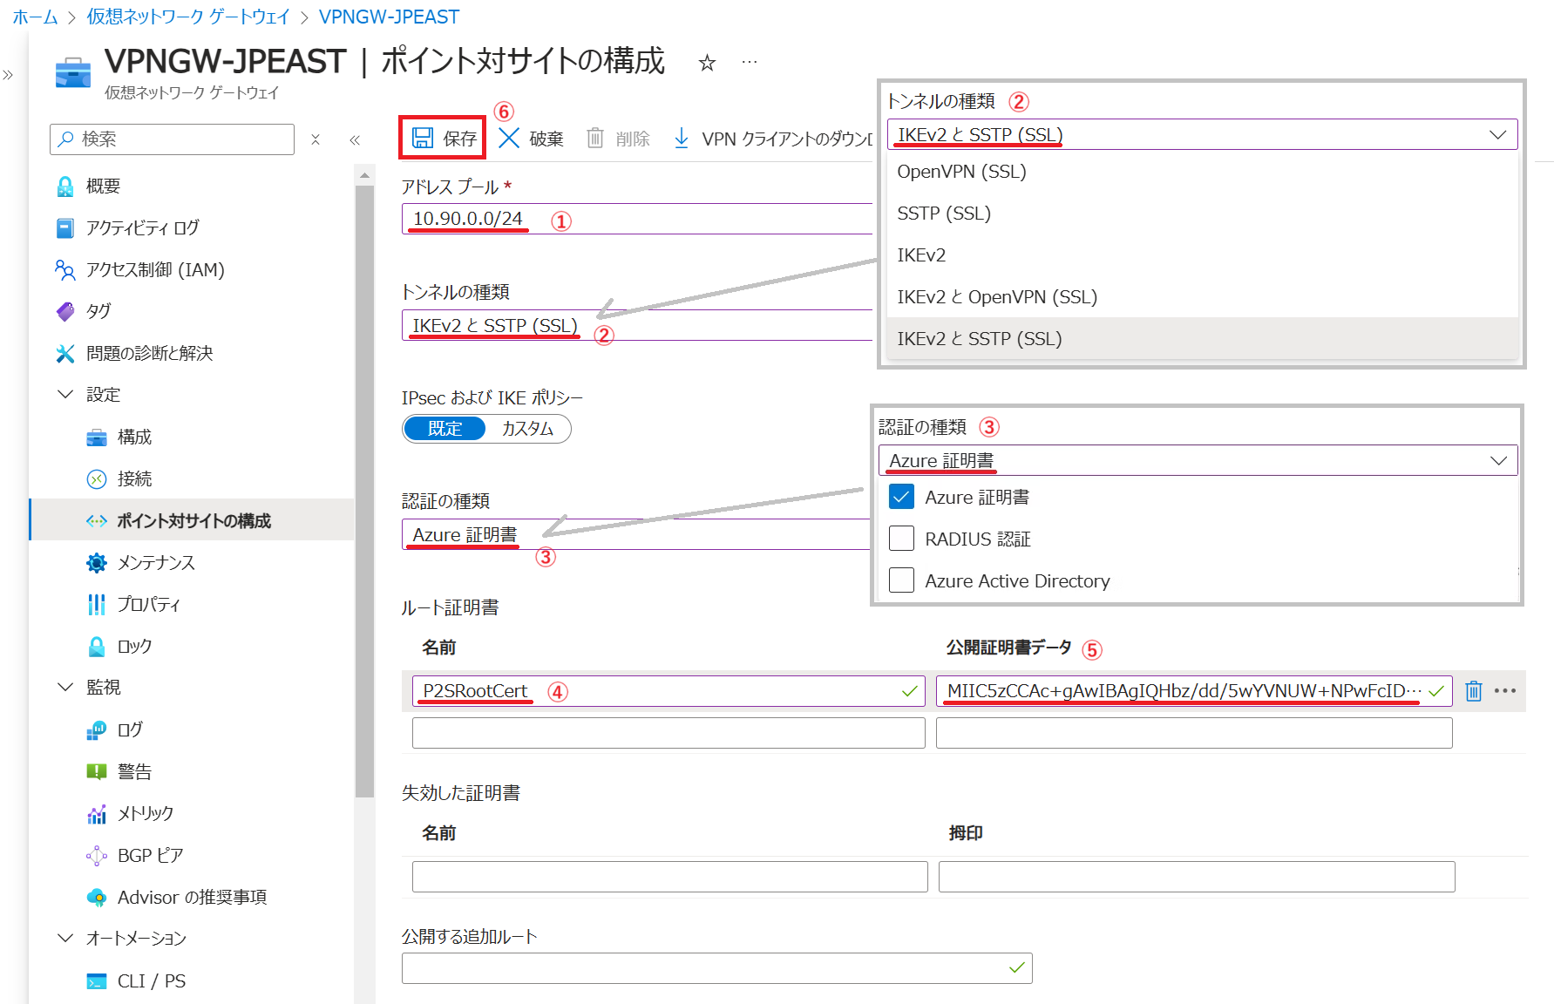Check the Azure Active Directory checkbox
The width and height of the screenshot is (1554, 1004).
point(901,580)
